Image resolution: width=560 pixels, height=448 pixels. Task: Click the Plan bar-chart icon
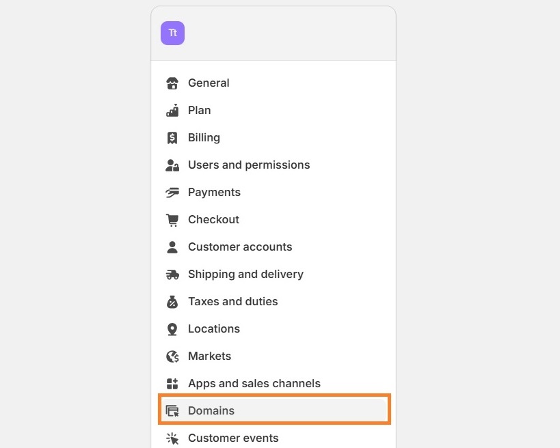pyautogui.click(x=172, y=110)
